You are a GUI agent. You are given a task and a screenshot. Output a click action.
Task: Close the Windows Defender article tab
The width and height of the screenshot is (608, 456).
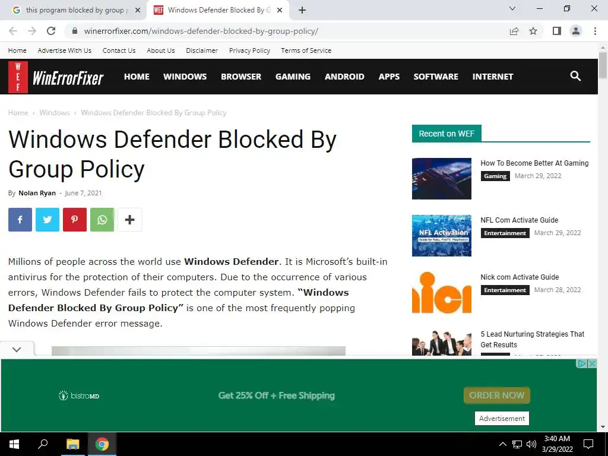(x=280, y=11)
